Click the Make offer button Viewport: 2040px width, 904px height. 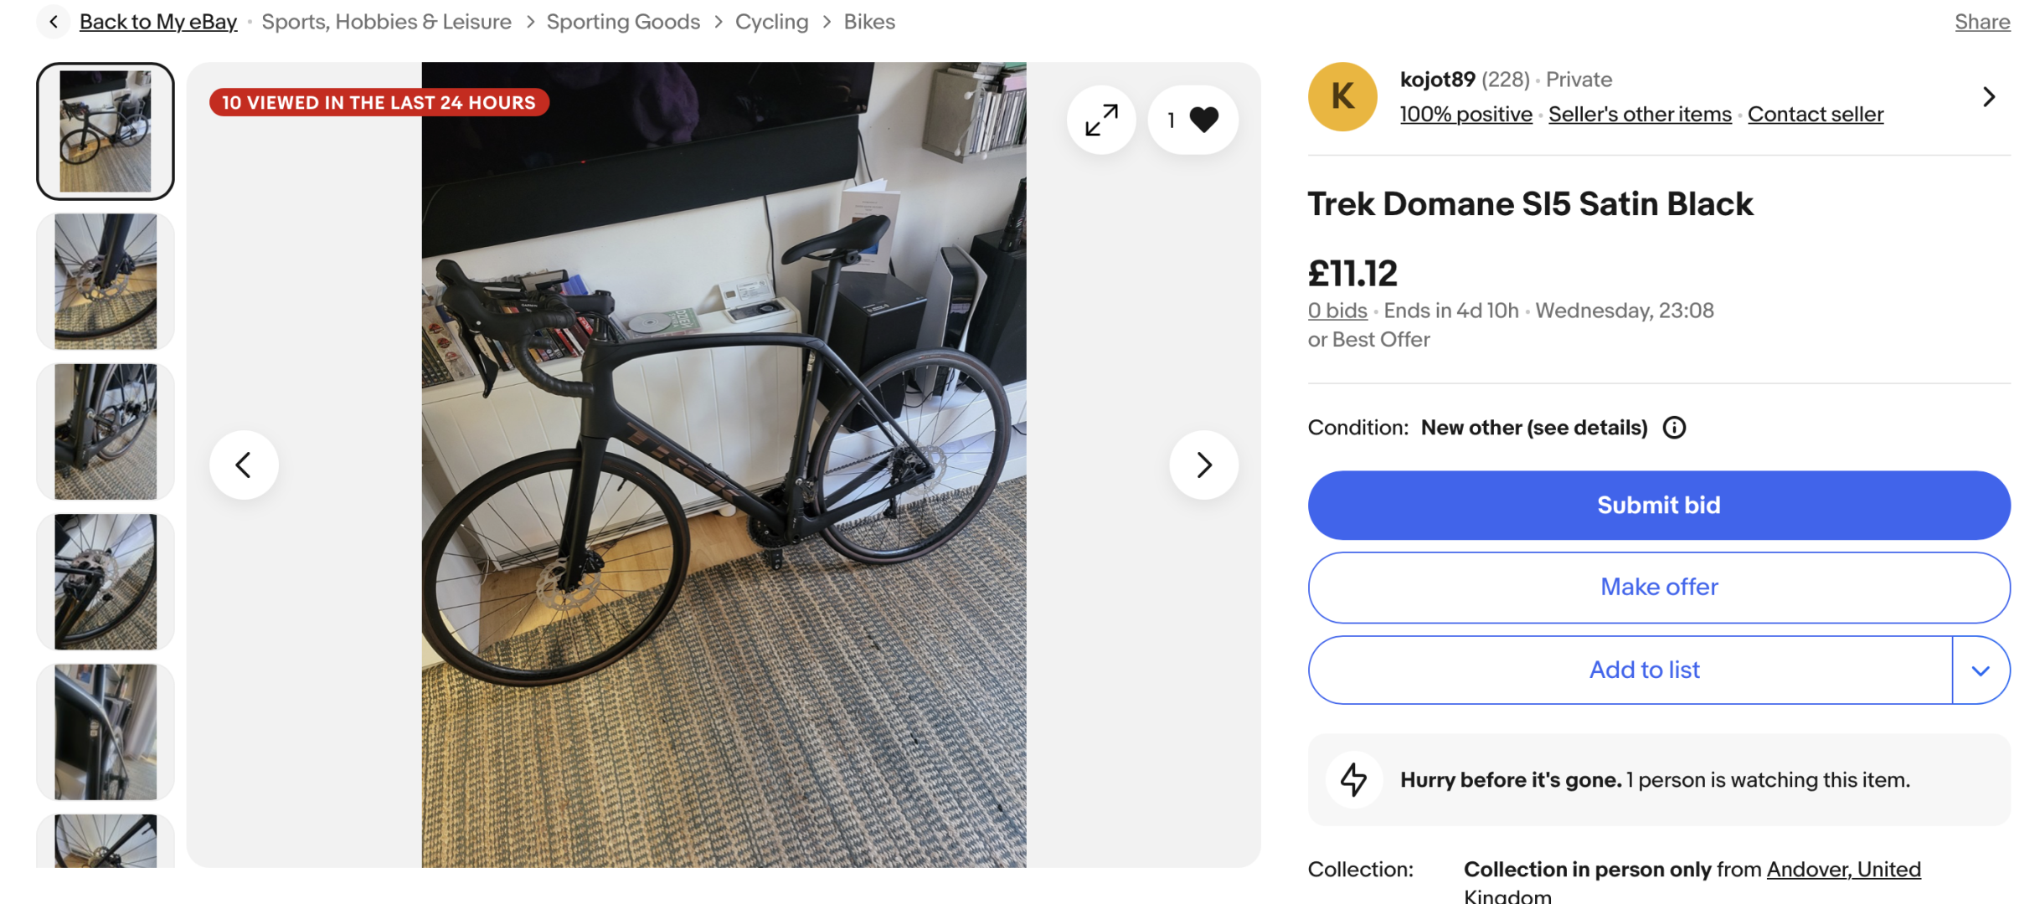tap(1658, 587)
